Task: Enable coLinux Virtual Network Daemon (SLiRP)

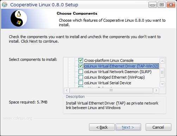Action: tap(81, 72)
